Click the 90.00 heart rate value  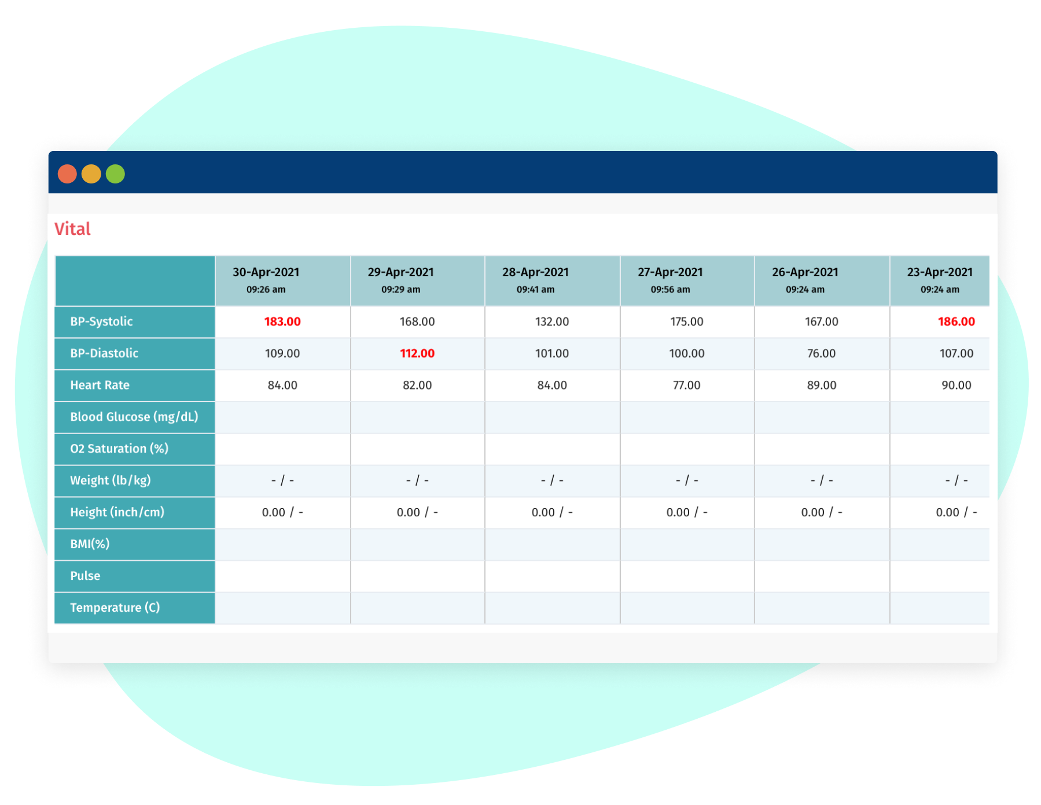click(957, 385)
